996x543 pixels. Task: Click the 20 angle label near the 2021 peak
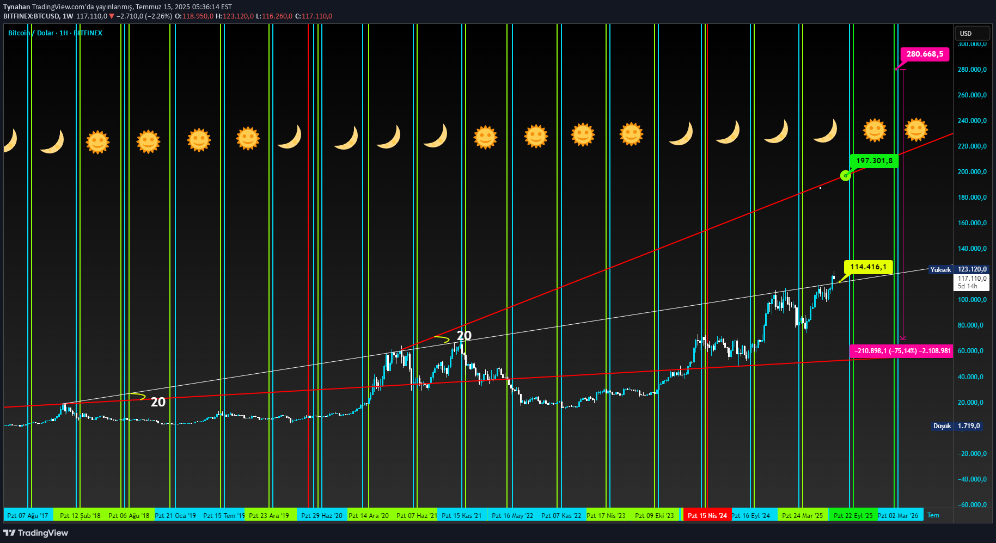tap(464, 336)
